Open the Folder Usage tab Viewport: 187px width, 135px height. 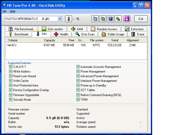113,34
